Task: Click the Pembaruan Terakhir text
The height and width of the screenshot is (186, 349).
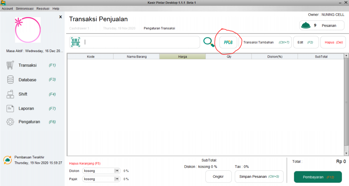Action: click(x=29, y=157)
